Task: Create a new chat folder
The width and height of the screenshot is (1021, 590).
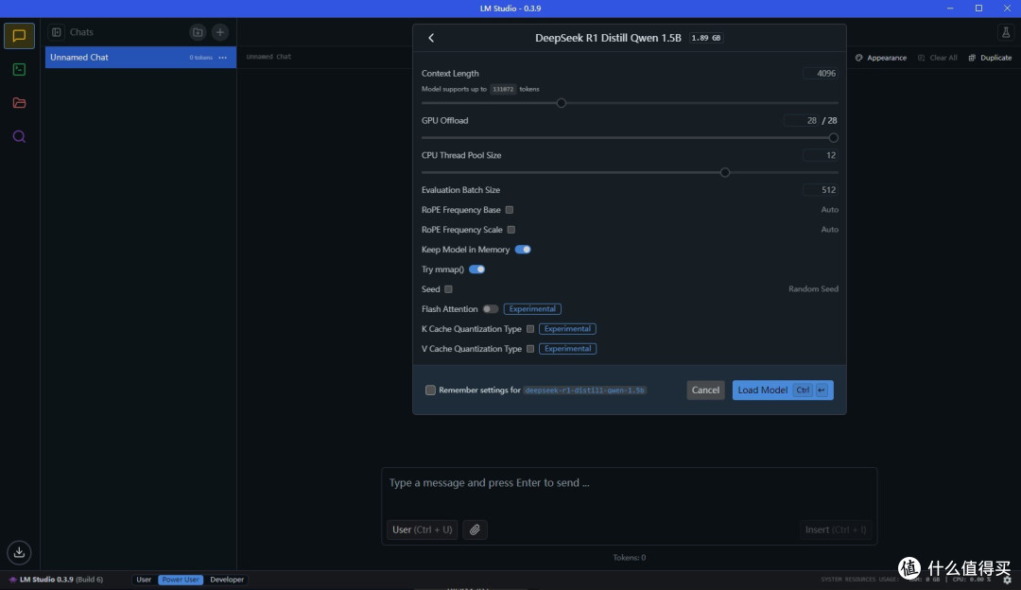Action: (197, 32)
